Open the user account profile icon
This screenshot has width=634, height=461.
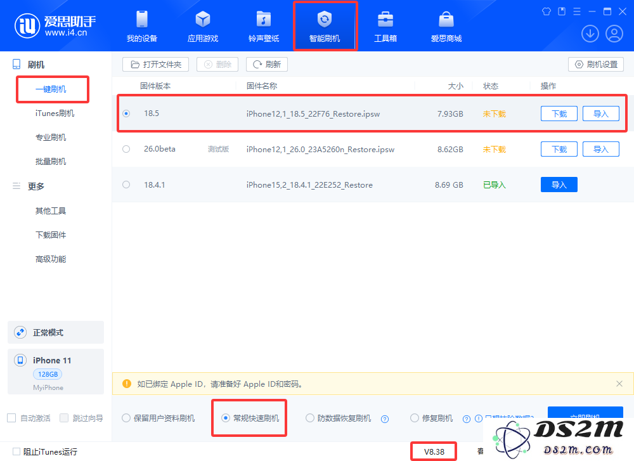click(x=614, y=34)
